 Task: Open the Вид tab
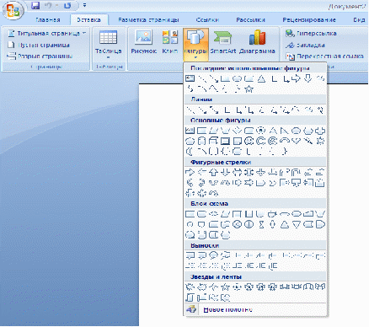pyautogui.click(x=359, y=20)
